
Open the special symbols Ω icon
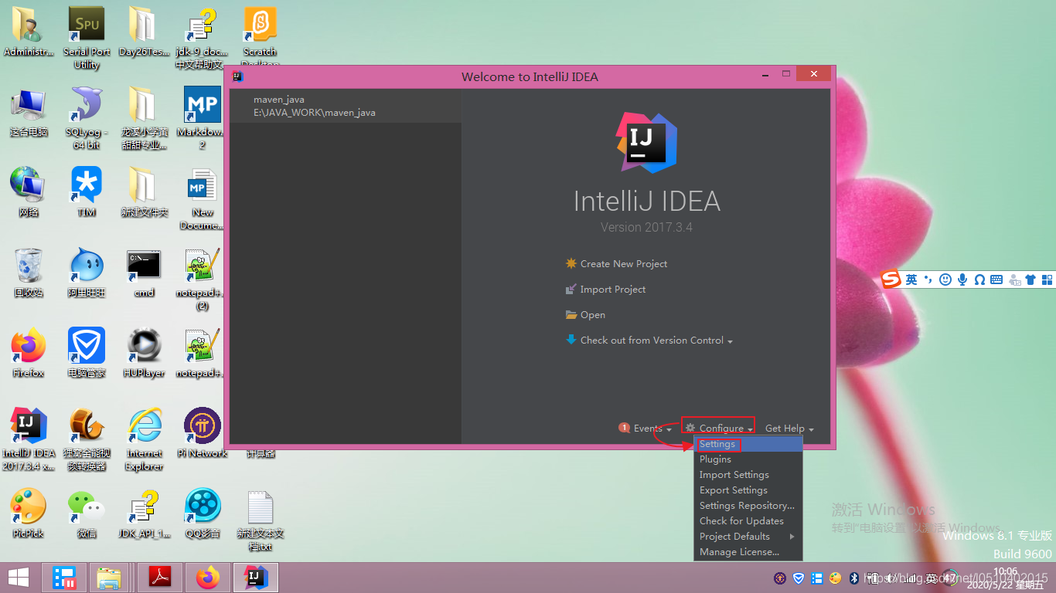click(x=979, y=280)
